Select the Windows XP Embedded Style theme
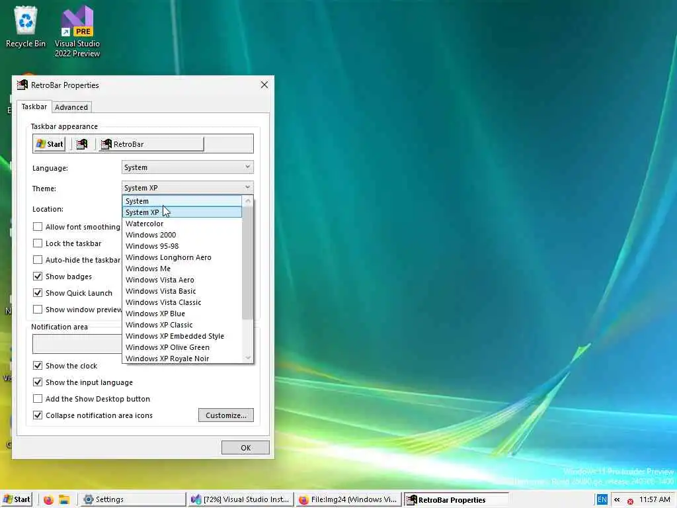The image size is (677, 508). [x=182, y=335]
